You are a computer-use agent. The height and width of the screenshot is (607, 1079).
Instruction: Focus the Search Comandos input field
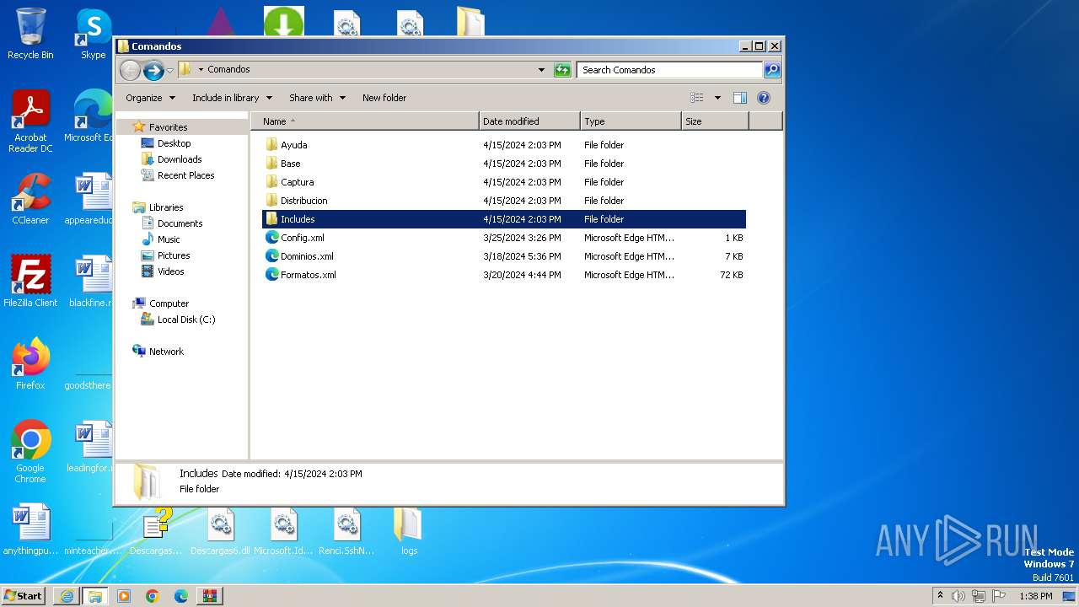coord(670,70)
